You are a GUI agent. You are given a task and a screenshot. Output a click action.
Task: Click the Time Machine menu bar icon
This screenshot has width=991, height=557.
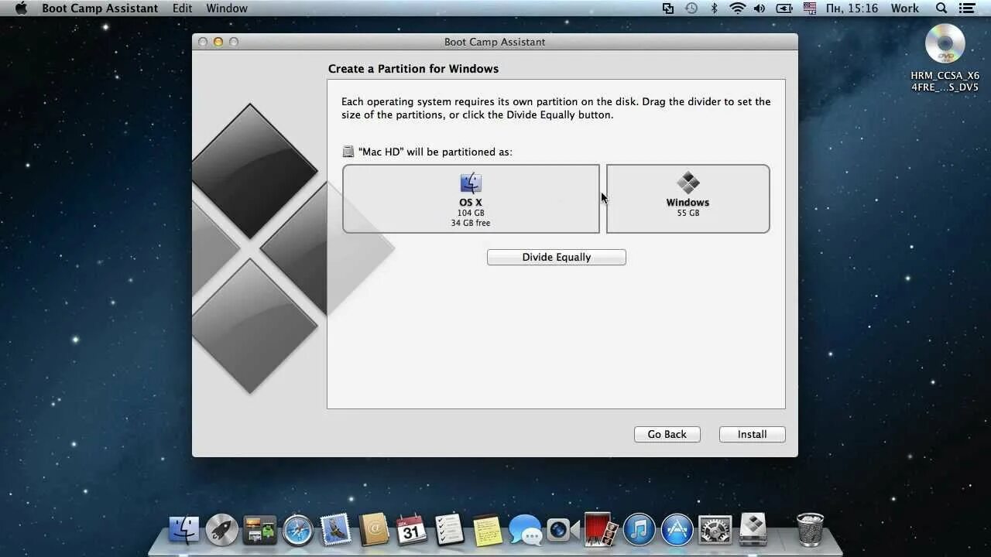click(x=691, y=9)
